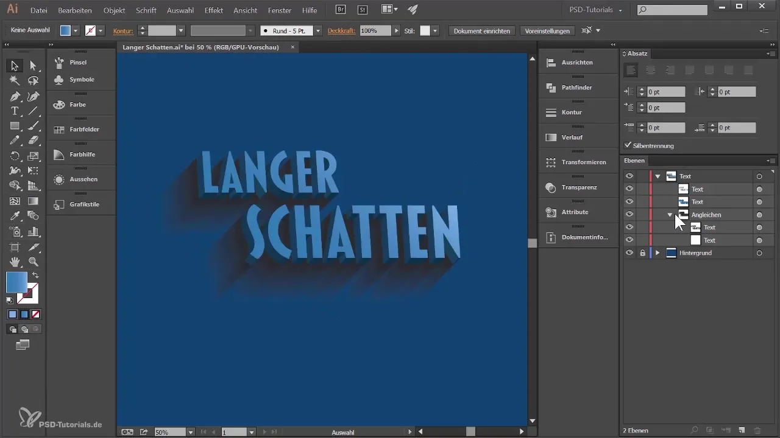Screen dimensions: 780x438
Task: Click the Adobe Stock St icon
Action: coord(363,10)
